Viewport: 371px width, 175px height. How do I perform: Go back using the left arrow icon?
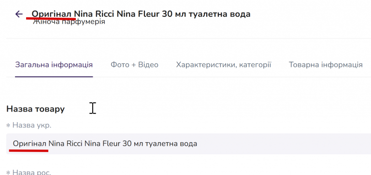tap(19, 14)
